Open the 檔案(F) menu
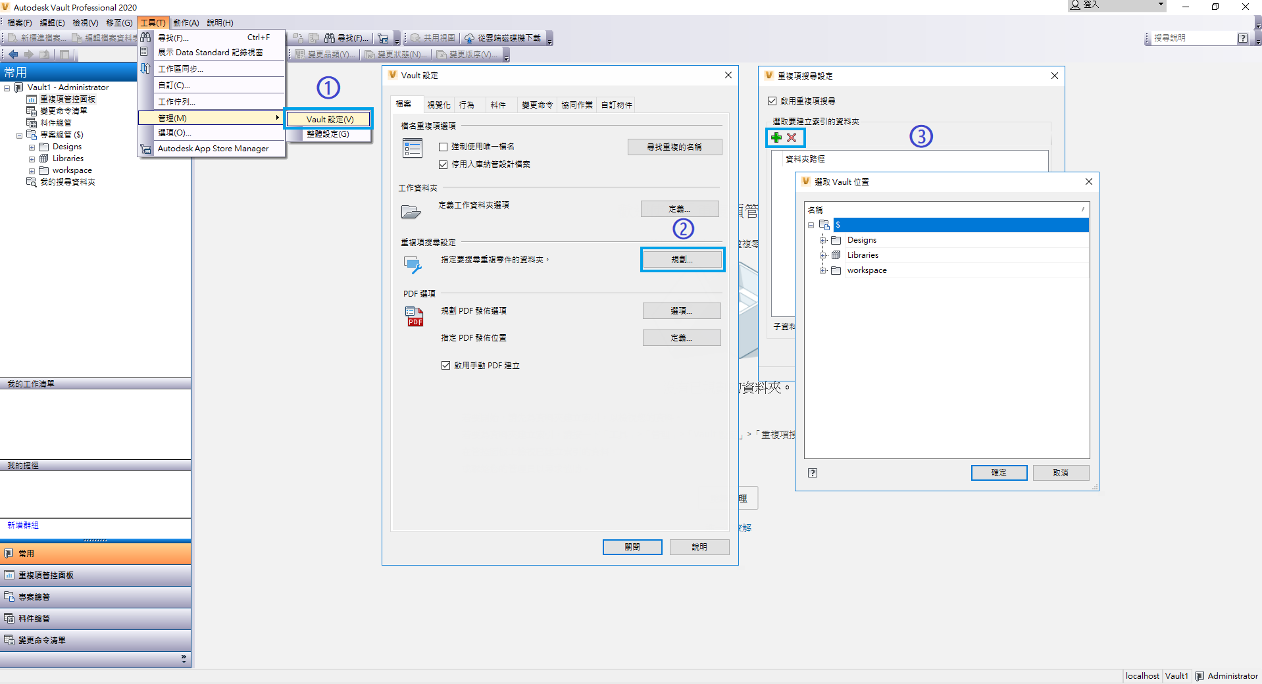The width and height of the screenshot is (1262, 684). tap(20, 23)
